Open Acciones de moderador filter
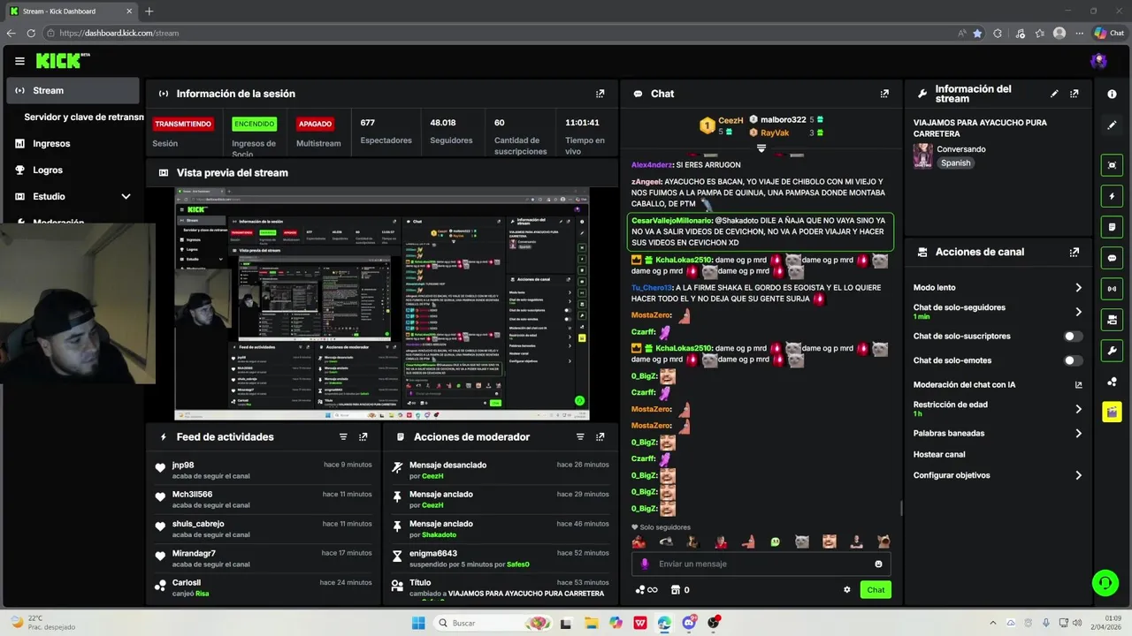Image resolution: width=1132 pixels, height=636 pixels. pos(580,436)
